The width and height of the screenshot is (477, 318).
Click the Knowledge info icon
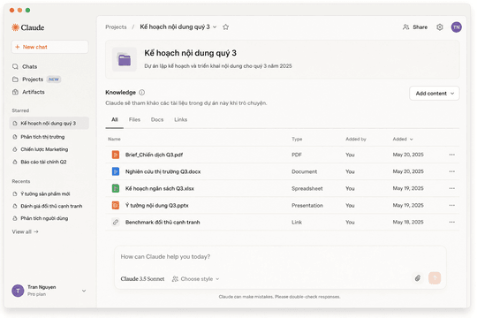[141, 92]
